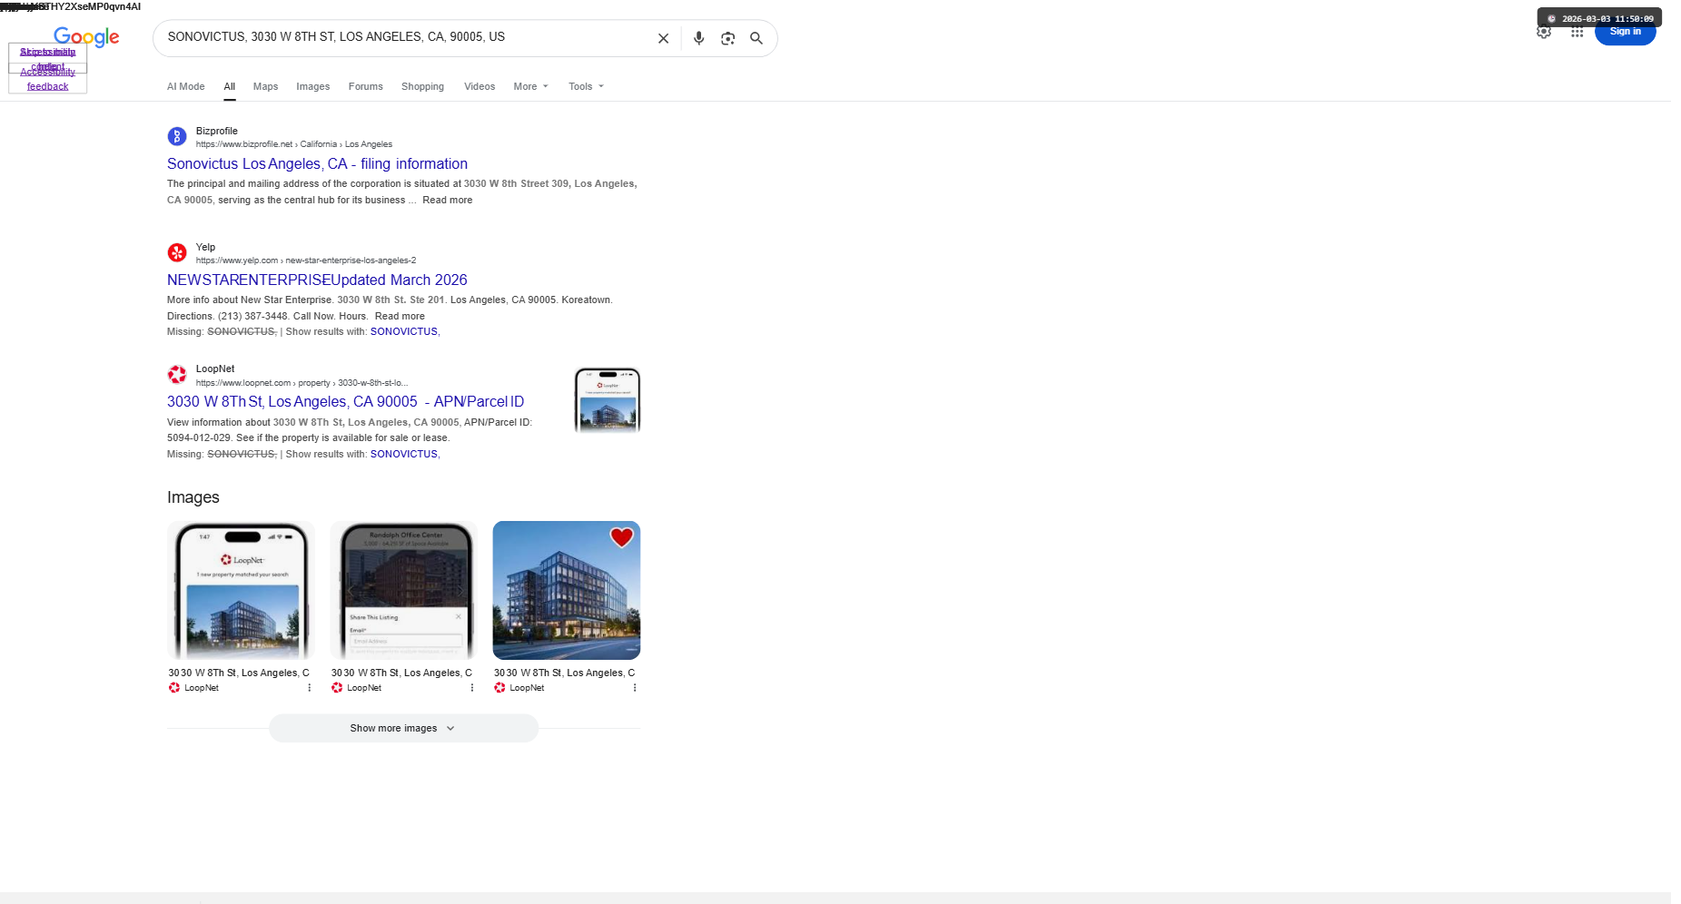Open options menu for third image

[x=635, y=688]
